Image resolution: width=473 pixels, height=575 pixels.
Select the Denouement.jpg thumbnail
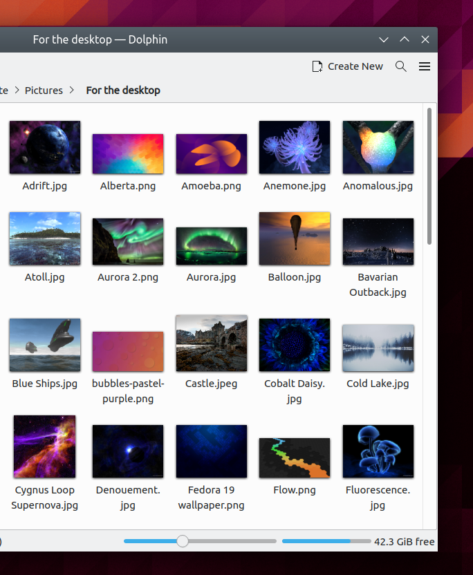point(128,451)
